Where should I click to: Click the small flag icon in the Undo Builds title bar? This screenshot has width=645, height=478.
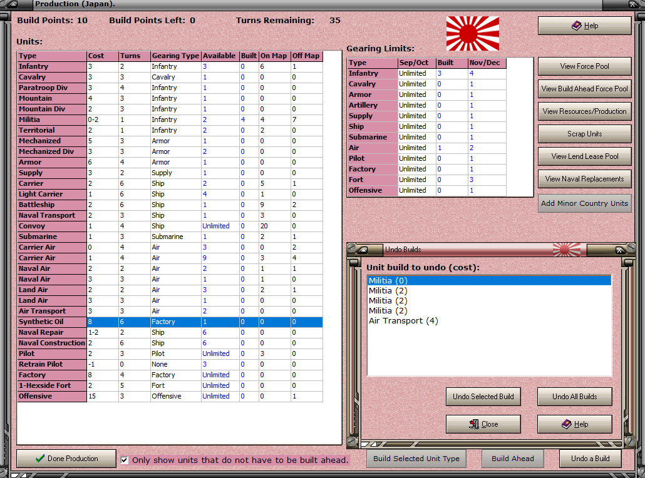coord(567,250)
